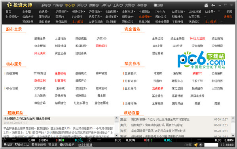
Task: Click the white input box in status bar
Action: (x=211, y=145)
